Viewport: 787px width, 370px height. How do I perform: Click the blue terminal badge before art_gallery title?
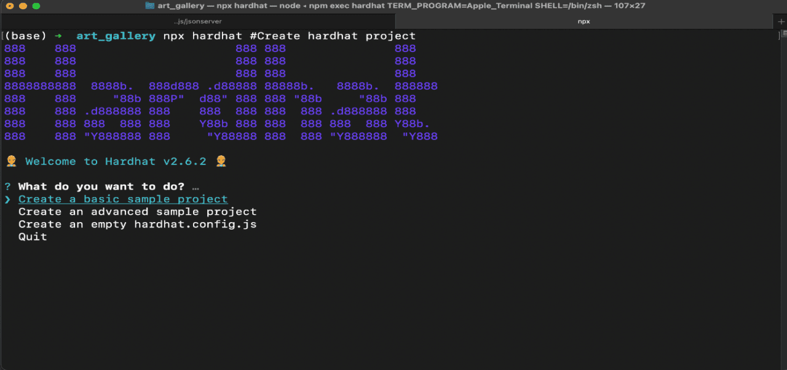tap(149, 6)
